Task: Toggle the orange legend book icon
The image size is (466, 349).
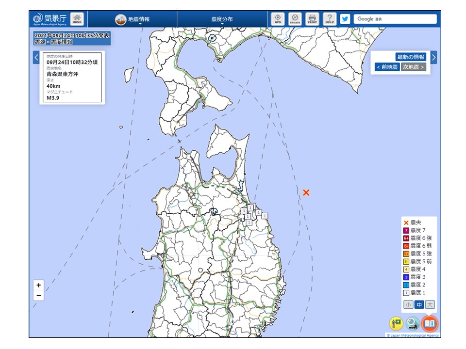Action: [x=430, y=323]
